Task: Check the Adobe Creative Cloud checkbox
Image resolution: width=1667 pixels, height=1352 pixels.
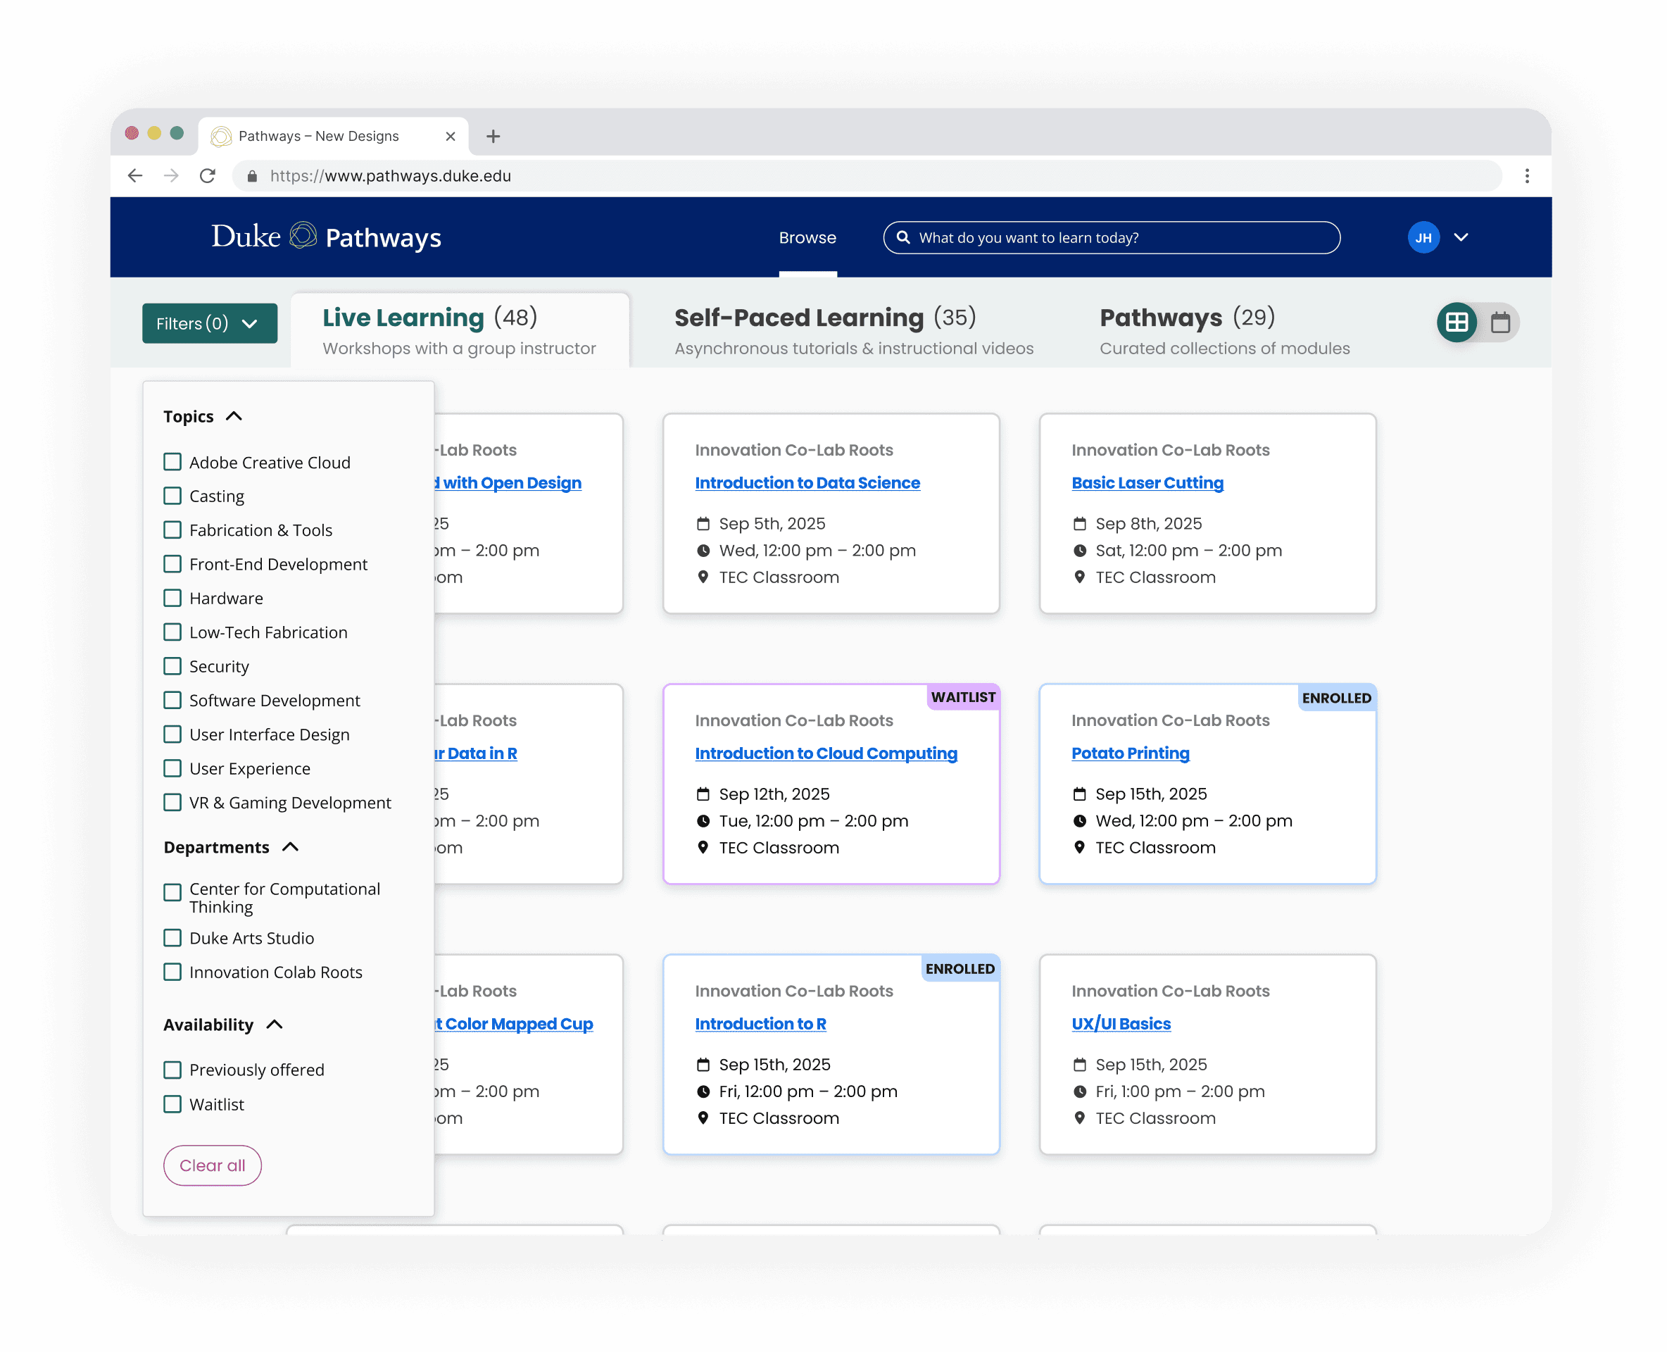Action: point(173,462)
